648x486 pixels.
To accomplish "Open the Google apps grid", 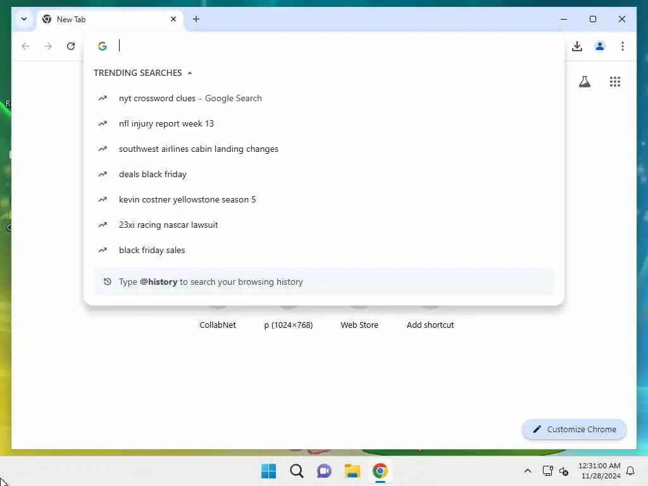I will 615,82.
